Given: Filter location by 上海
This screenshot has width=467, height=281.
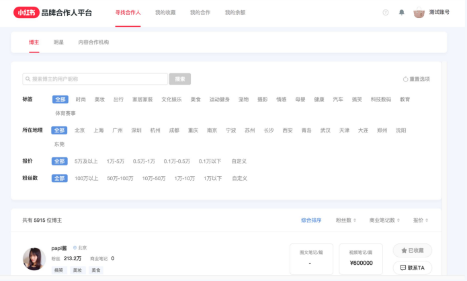Looking at the screenshot, I should [x=99, y=130].
